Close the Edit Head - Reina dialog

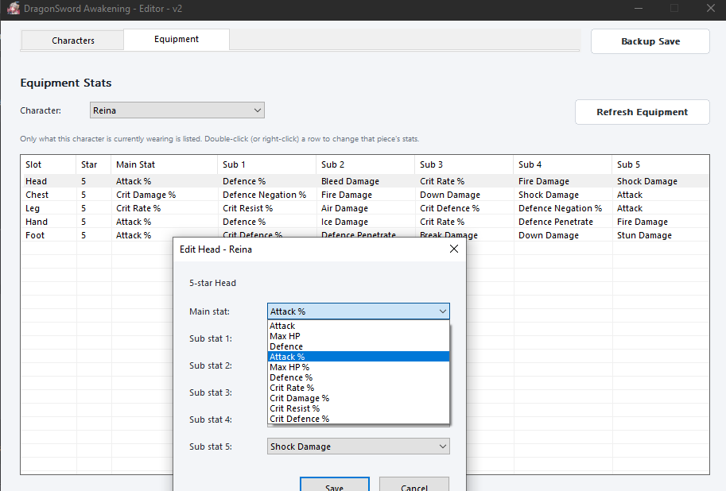pyautogui.click(x=454, y=249)
